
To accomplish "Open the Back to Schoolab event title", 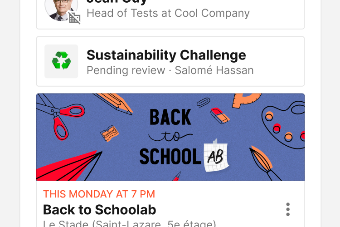I will pos(99,209).
